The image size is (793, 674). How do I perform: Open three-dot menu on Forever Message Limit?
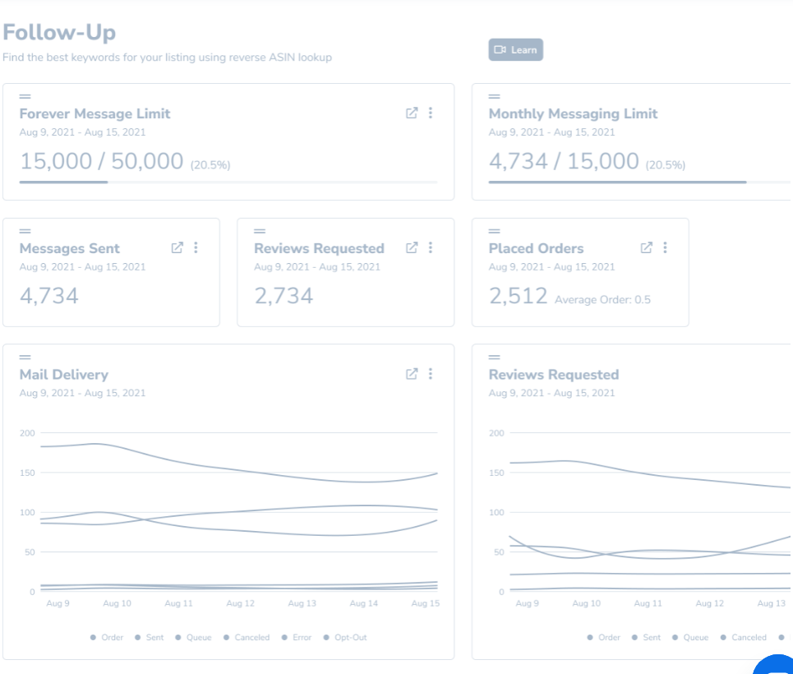point(431,113)
